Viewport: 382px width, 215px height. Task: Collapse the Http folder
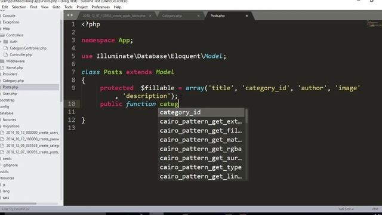click(x=6, y=29)
